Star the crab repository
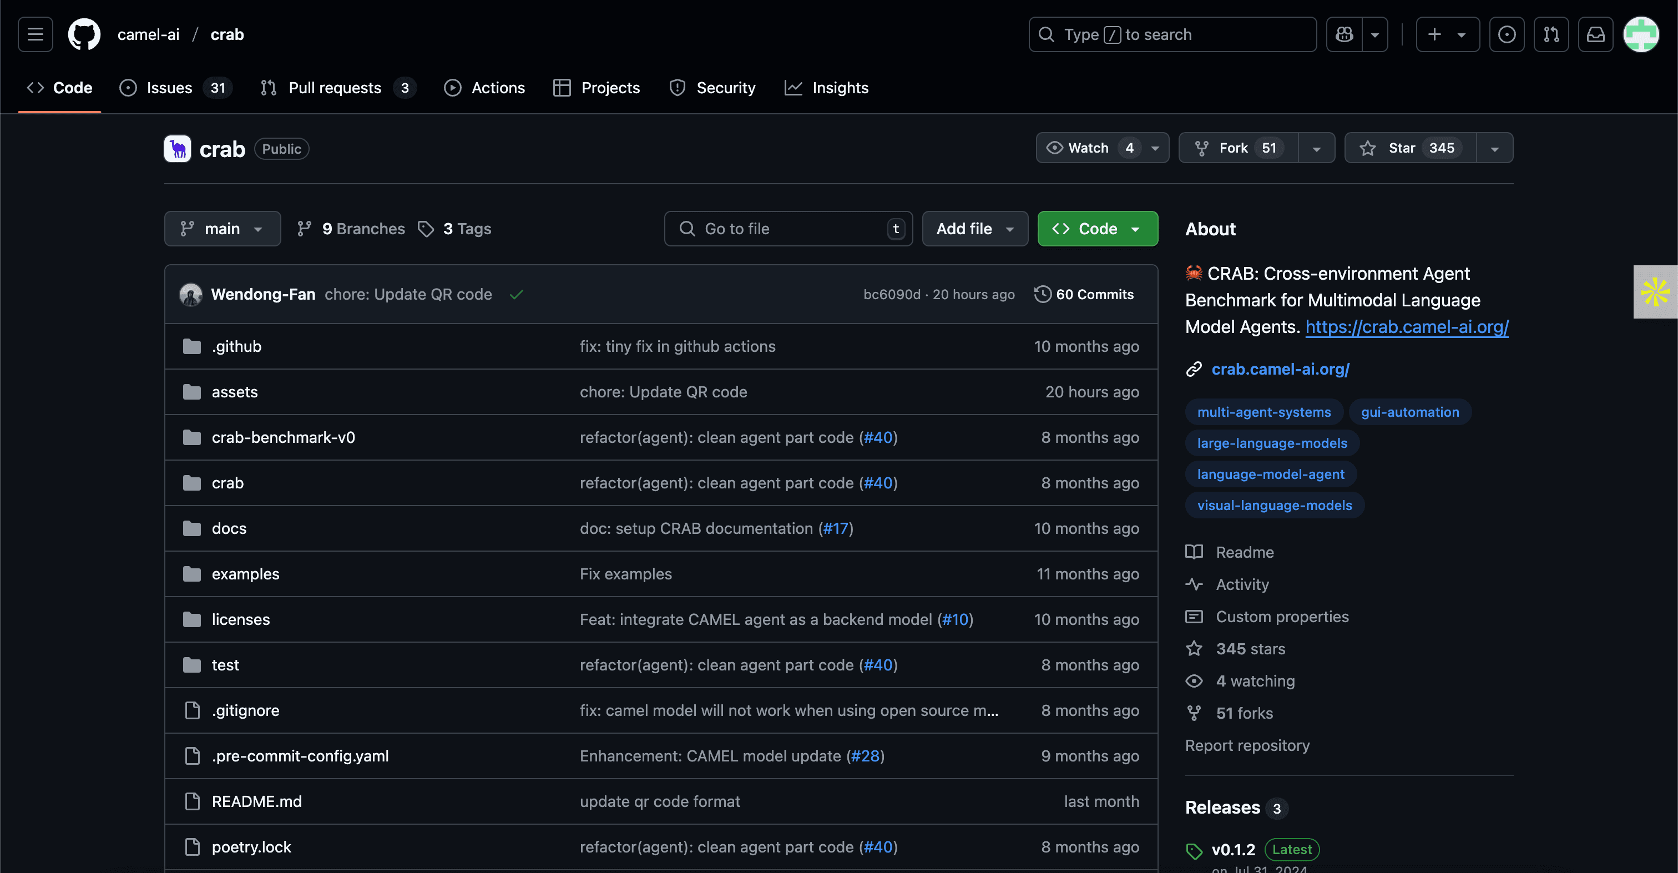This screenshot has width=1678, height=873. 1411,148
